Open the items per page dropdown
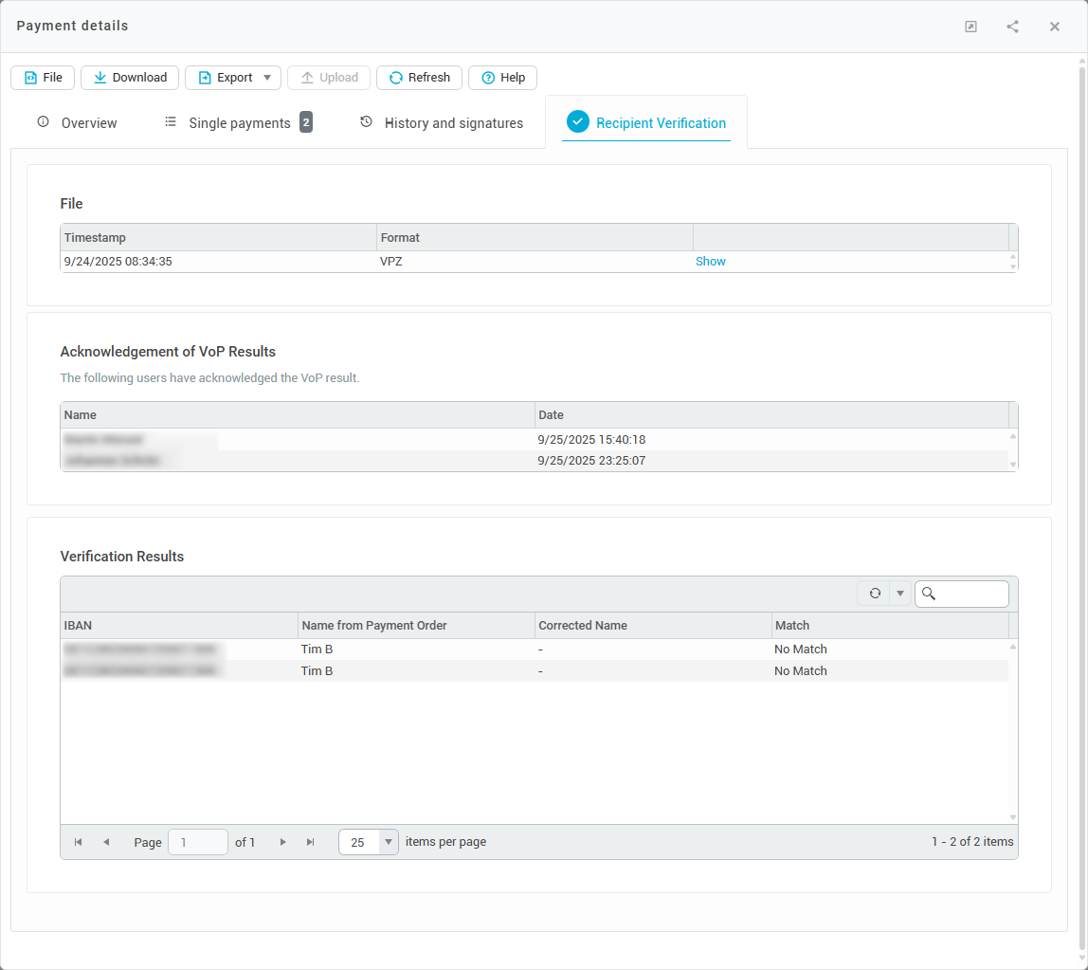Screen dimensions: 1088x970 pyautogui.click(x=388, y=842)
